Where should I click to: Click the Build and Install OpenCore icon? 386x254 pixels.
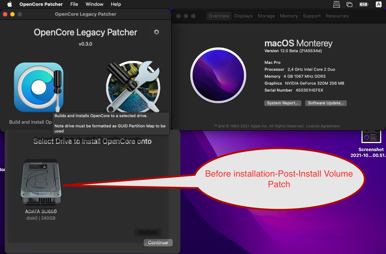coord(39,87)
